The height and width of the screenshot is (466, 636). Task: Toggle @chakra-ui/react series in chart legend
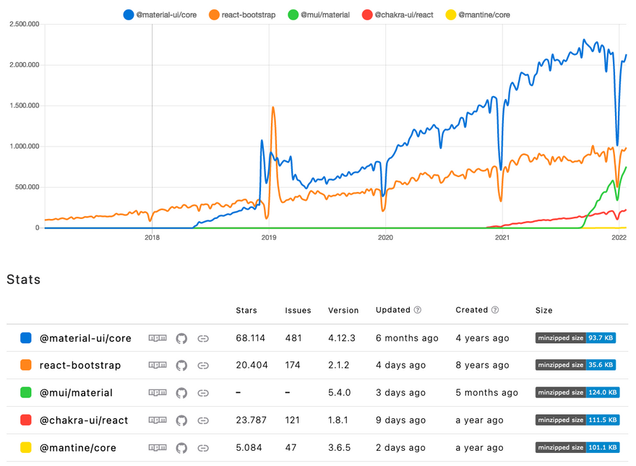(397, 14)
